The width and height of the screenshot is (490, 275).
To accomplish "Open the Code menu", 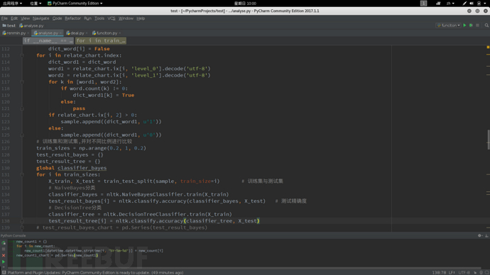I will coord(57,18).
